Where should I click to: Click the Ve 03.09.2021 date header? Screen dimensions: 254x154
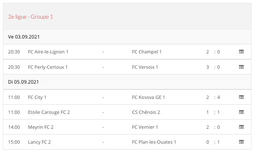24,37
